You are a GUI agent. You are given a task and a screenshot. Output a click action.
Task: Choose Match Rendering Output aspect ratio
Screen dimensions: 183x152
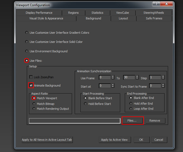[x=34, y=109]
